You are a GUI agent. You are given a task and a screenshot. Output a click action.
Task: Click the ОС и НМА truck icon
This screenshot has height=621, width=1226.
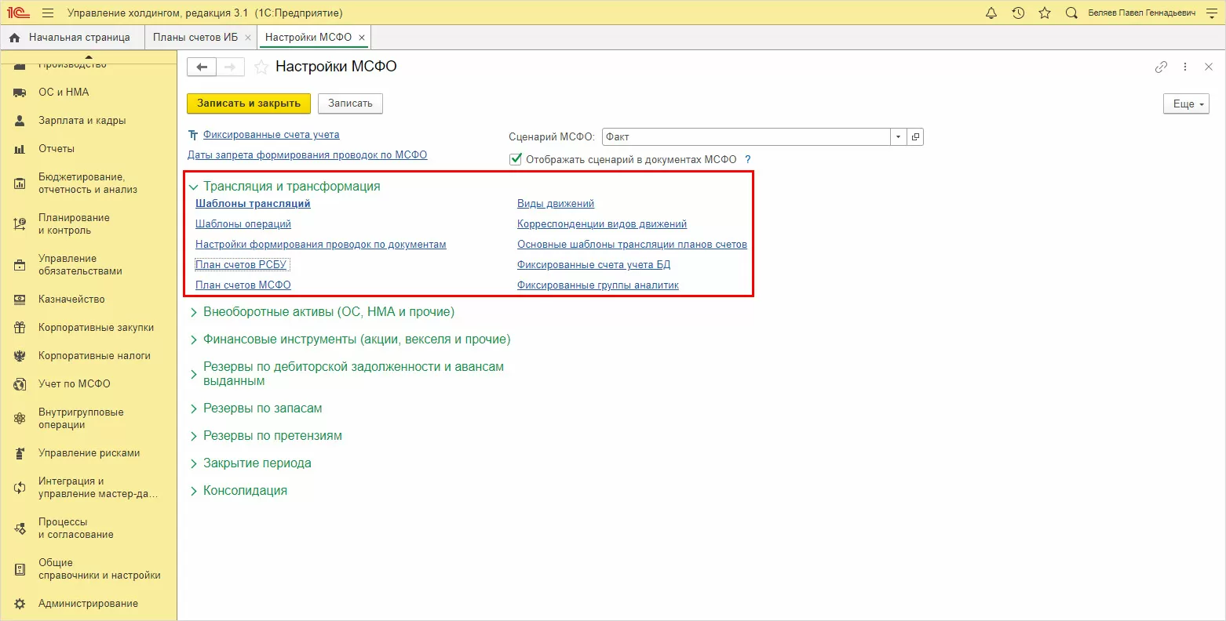(20, 93)
